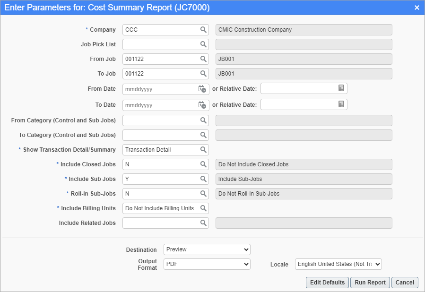
Task: Open Include Closed Jobs lookup icon
Action: pos(203,164)
